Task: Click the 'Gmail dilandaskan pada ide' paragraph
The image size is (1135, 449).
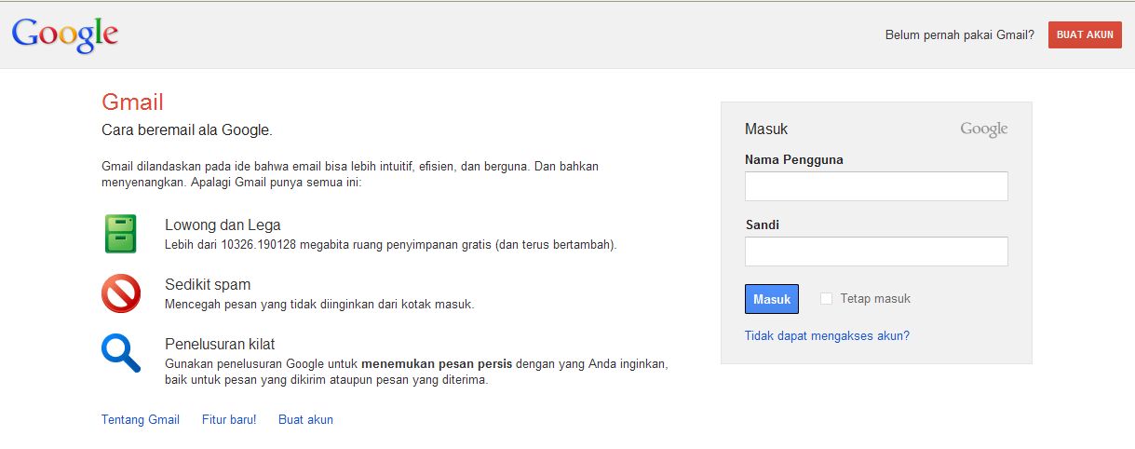Action: 350,174
